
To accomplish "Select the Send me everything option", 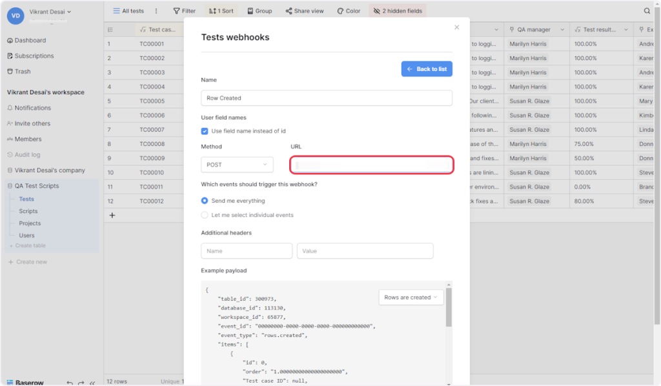I will [205, 201].
